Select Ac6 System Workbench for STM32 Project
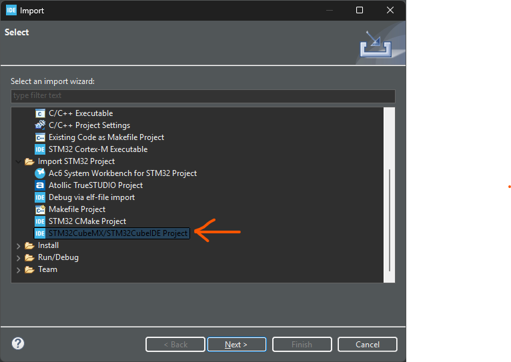This screenshot has width=511, height=362. 123,173
